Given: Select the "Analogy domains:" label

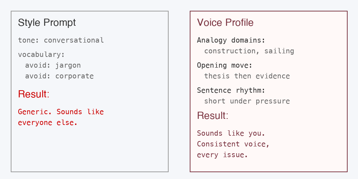Looking at the screenshot, I should (231, 40).
